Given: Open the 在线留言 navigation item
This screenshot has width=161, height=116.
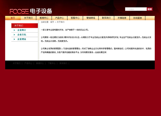Looking at the screenshot, I should pyautogui.click(x=137, y=18).
